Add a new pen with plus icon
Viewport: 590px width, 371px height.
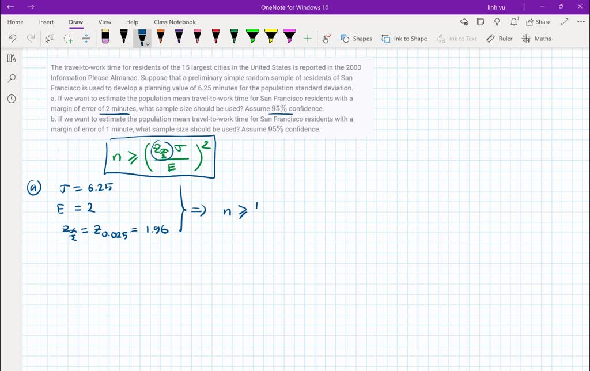coord(308,39)
